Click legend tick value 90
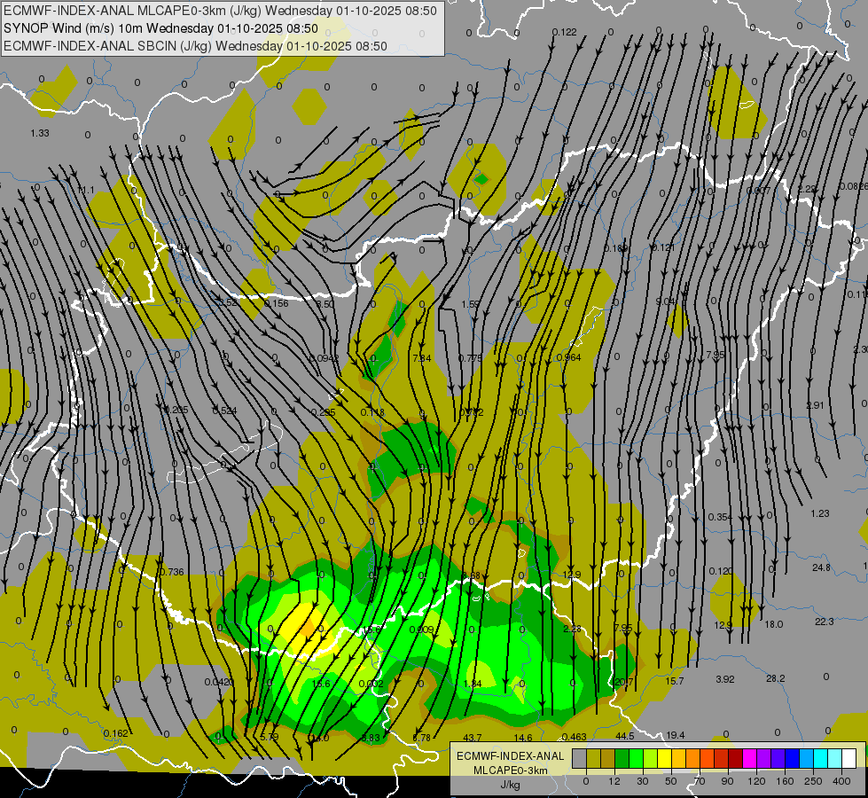Image resolution: width=868 pixels, height=798 pixels. click(x=727, y=781)
